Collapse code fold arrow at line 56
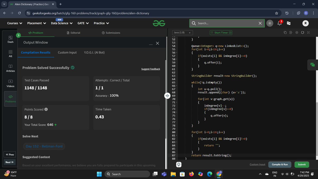This screenshot has width=318, height=179. [x=176, y=53]
